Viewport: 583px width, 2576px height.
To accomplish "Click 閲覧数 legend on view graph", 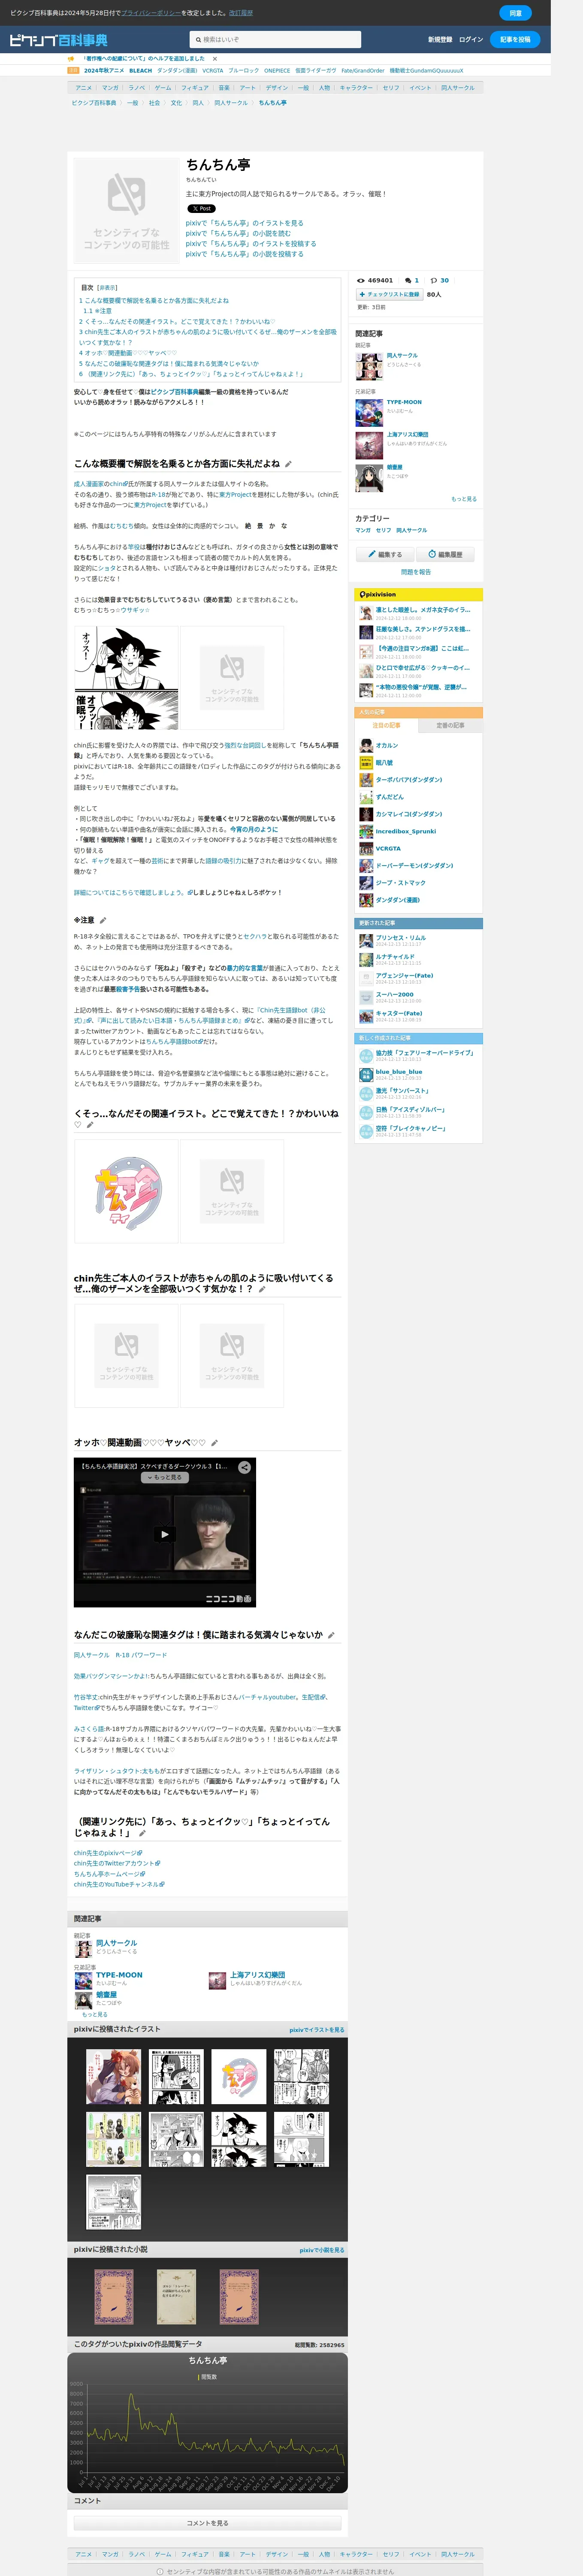I will pos(207,2377).
